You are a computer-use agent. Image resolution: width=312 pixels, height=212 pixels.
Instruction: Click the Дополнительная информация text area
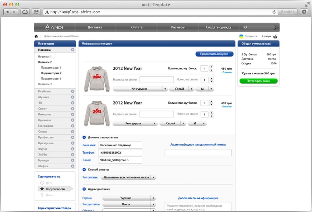[198, 207]
